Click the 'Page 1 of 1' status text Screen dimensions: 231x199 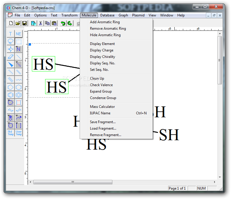pos(177,188)
